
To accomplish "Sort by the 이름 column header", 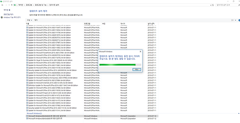I will [54, 24].
